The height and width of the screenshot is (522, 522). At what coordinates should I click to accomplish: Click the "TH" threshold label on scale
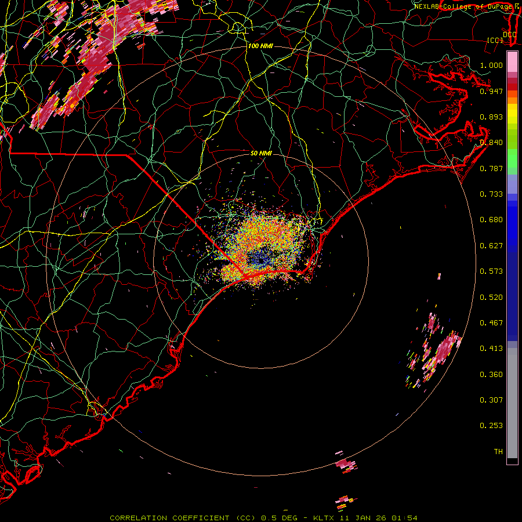point(498,452)
